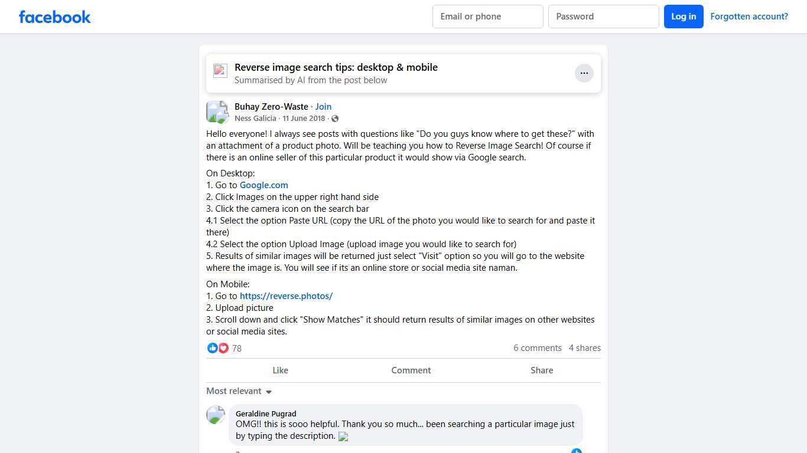Screen dimensions: 807x453
Task: Click Geraldine Pugrad's profile avatar
Action: tap(216, 415)
